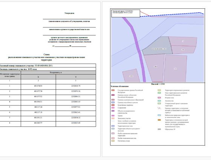Click the 'Сооружения' legend swatch
The height and width of the screenshot is (160, 211).
tap(113, 108)
